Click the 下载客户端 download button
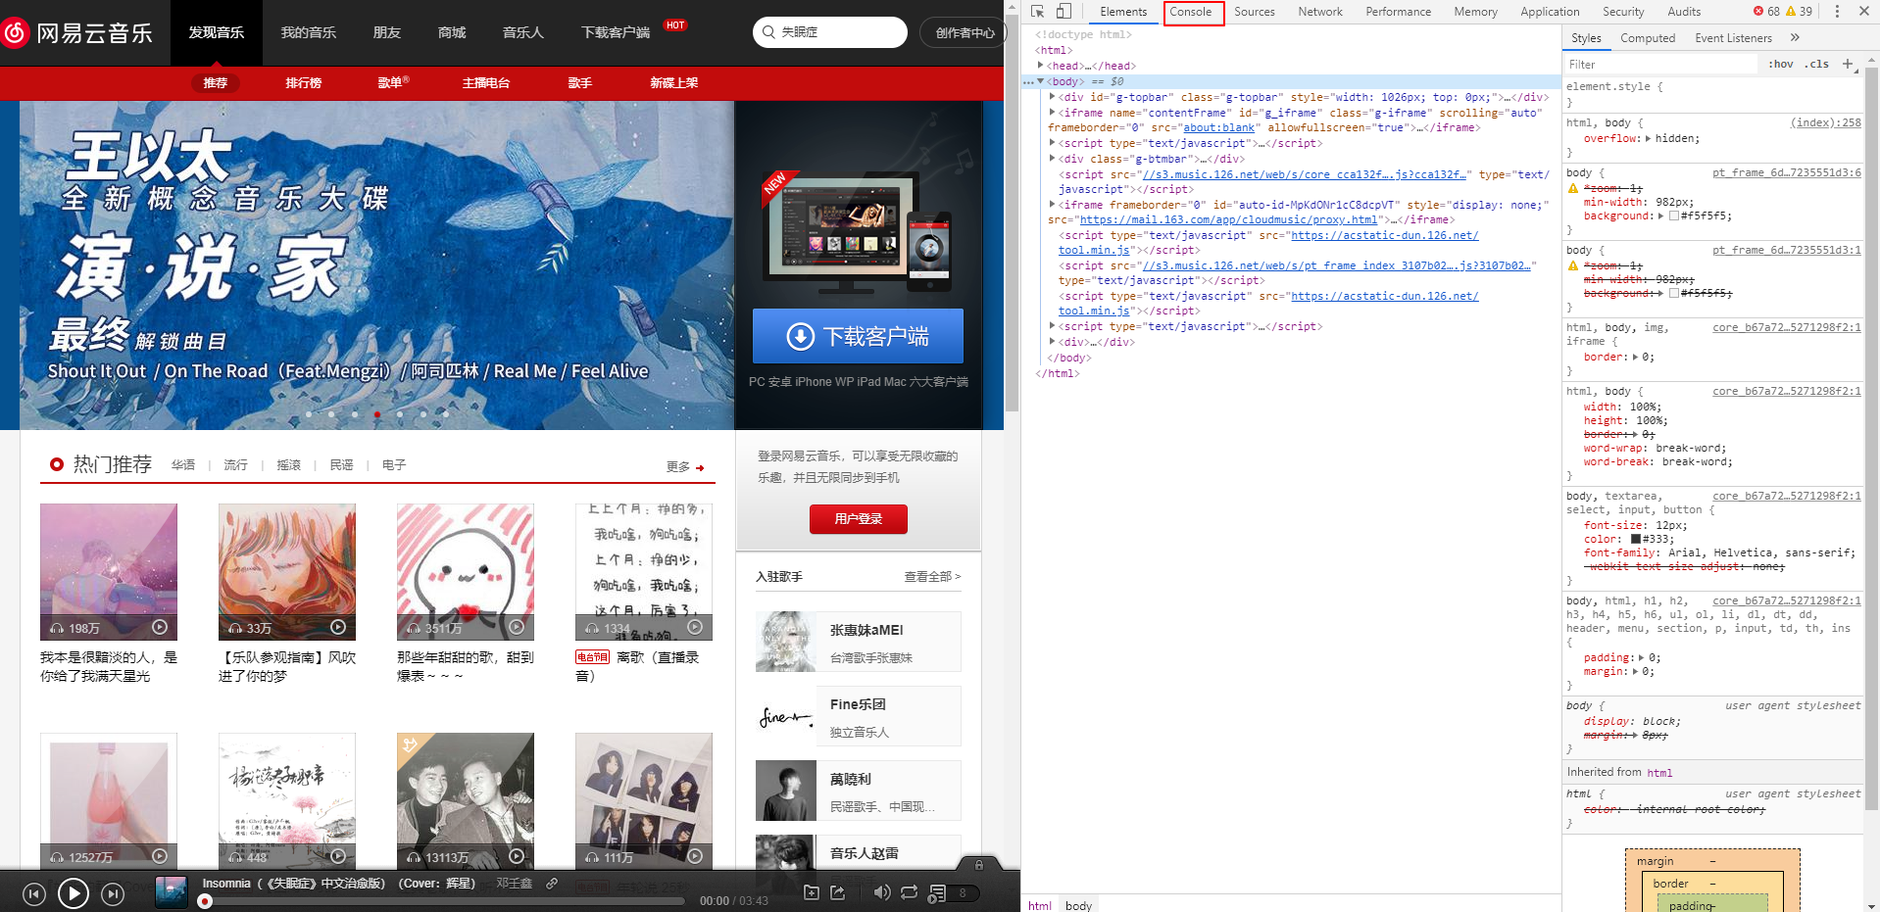The width and height of the screenshot is (1880, 912). tap(858, 336)
